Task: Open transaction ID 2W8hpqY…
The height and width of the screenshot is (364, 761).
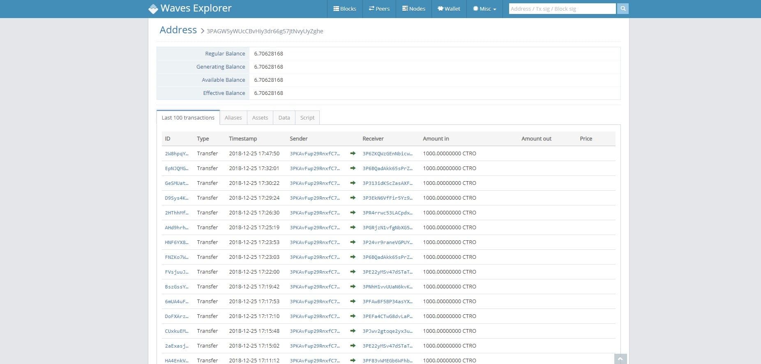Action: [x=177, y=154]
